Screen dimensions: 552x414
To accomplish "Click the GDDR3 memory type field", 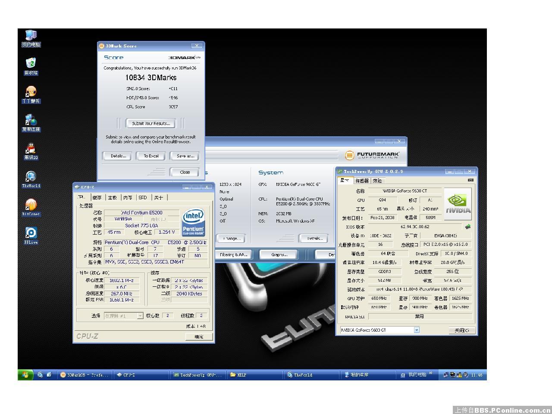I will pyautogui.click(x=384, y=271).
